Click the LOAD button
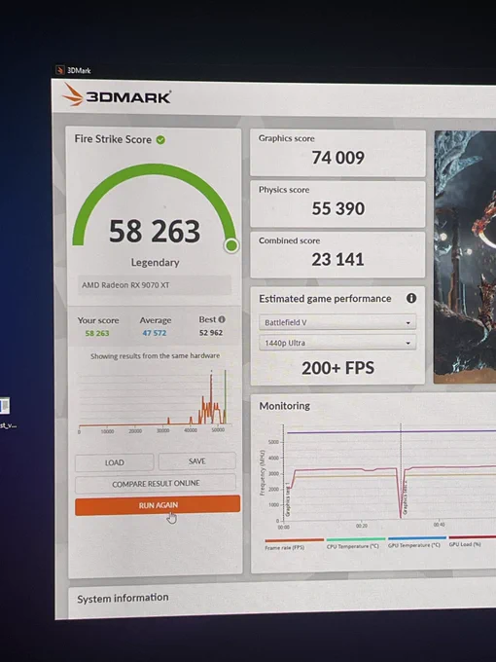496x662 pixels. click(x=115, y=462)
